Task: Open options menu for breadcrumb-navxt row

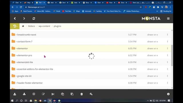Action: click(x=167, y=35)
